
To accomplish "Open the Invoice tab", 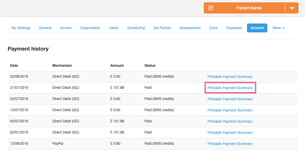I will pos(66,28).
